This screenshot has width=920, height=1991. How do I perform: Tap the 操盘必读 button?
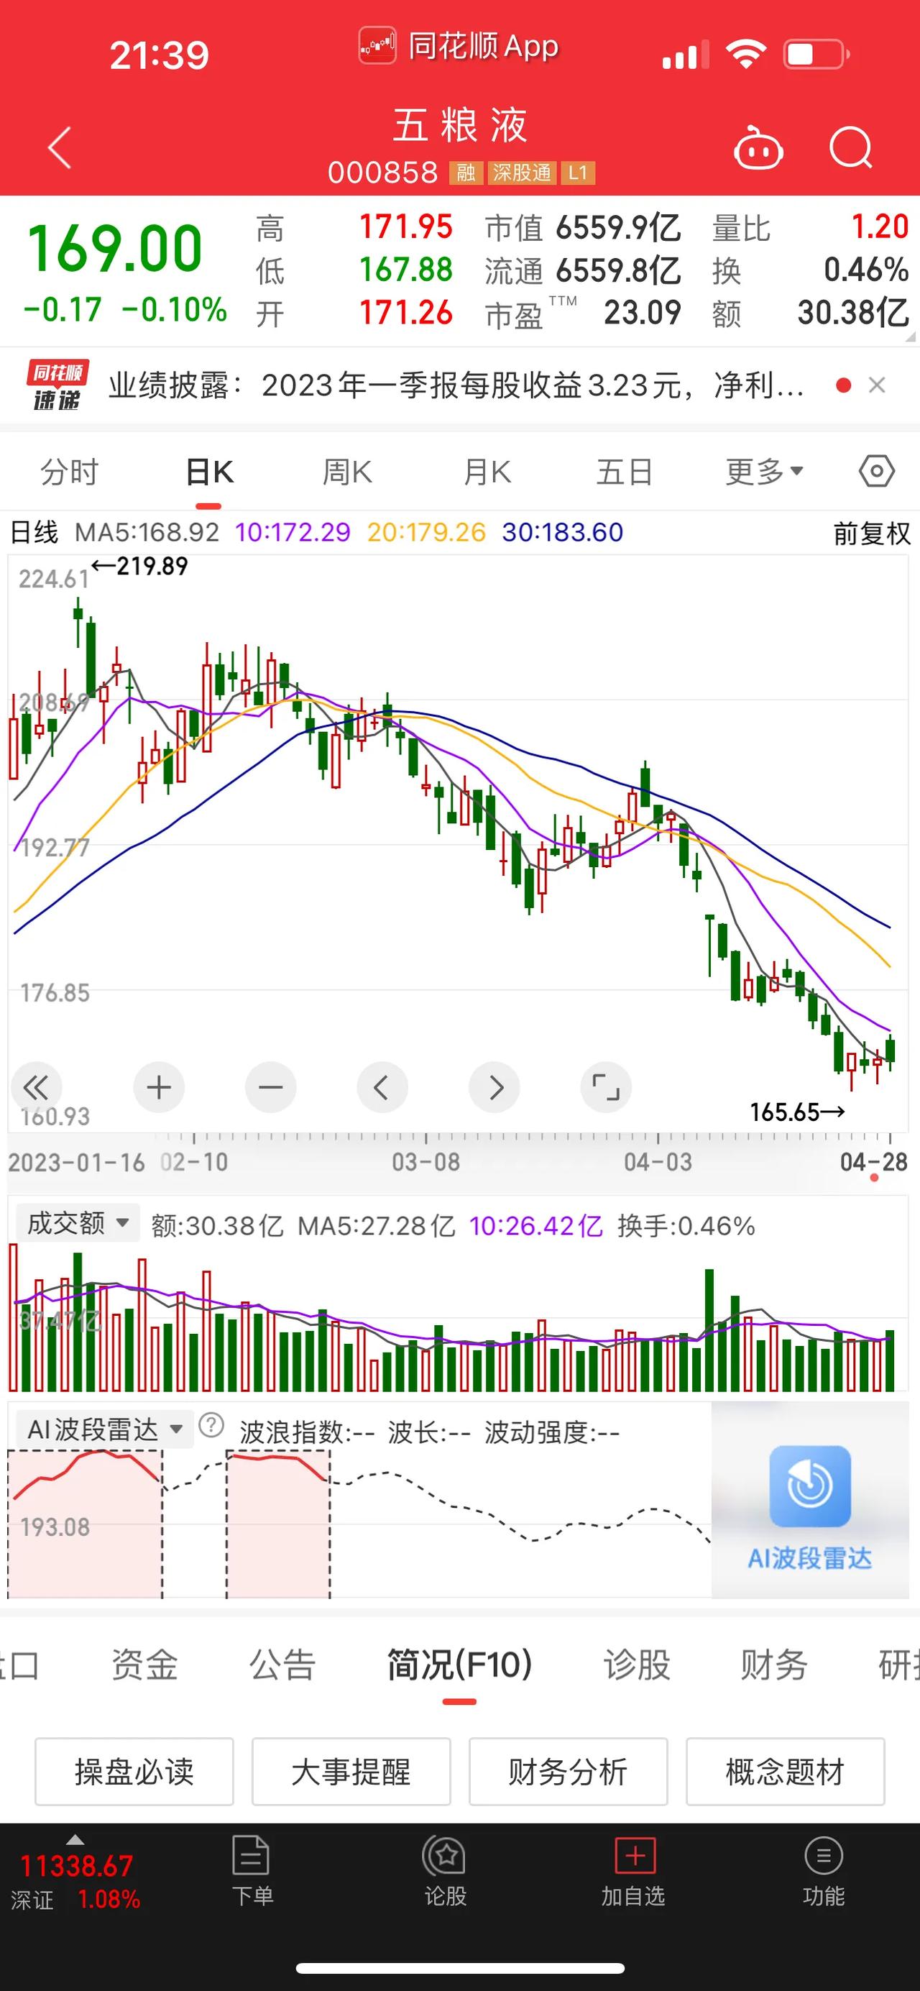(134, 1772)
